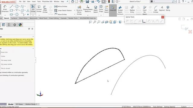Select the Ellipse sketch tool
The height and width of the screenshot is (108, 193).
pyautogui.click(x=22, y=10)
